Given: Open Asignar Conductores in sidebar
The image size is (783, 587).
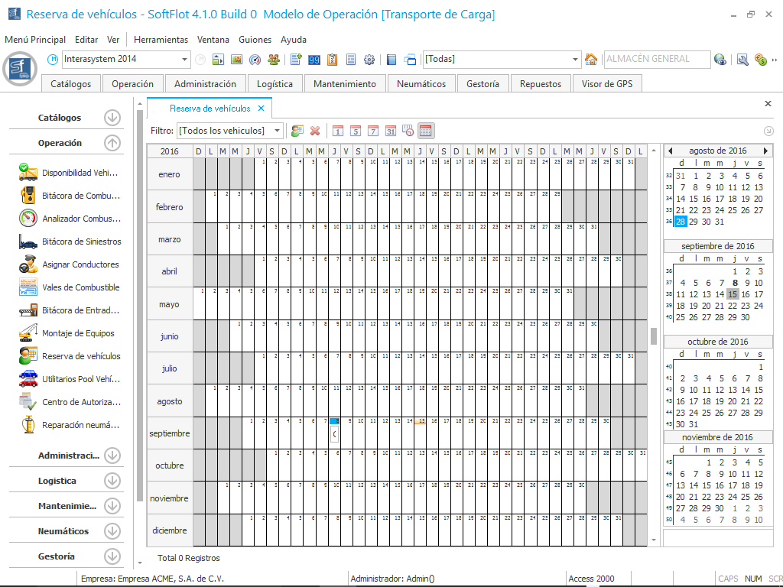Looking at the screenshot, I should (x=80, y=264).
